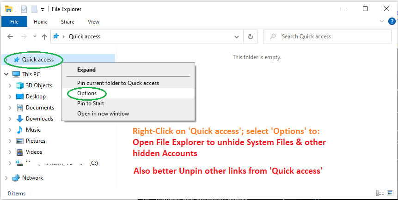Open the Recent locations dropdown arrow
The image size is (398, 200).
pyautogui.click(x=35, y=36)
